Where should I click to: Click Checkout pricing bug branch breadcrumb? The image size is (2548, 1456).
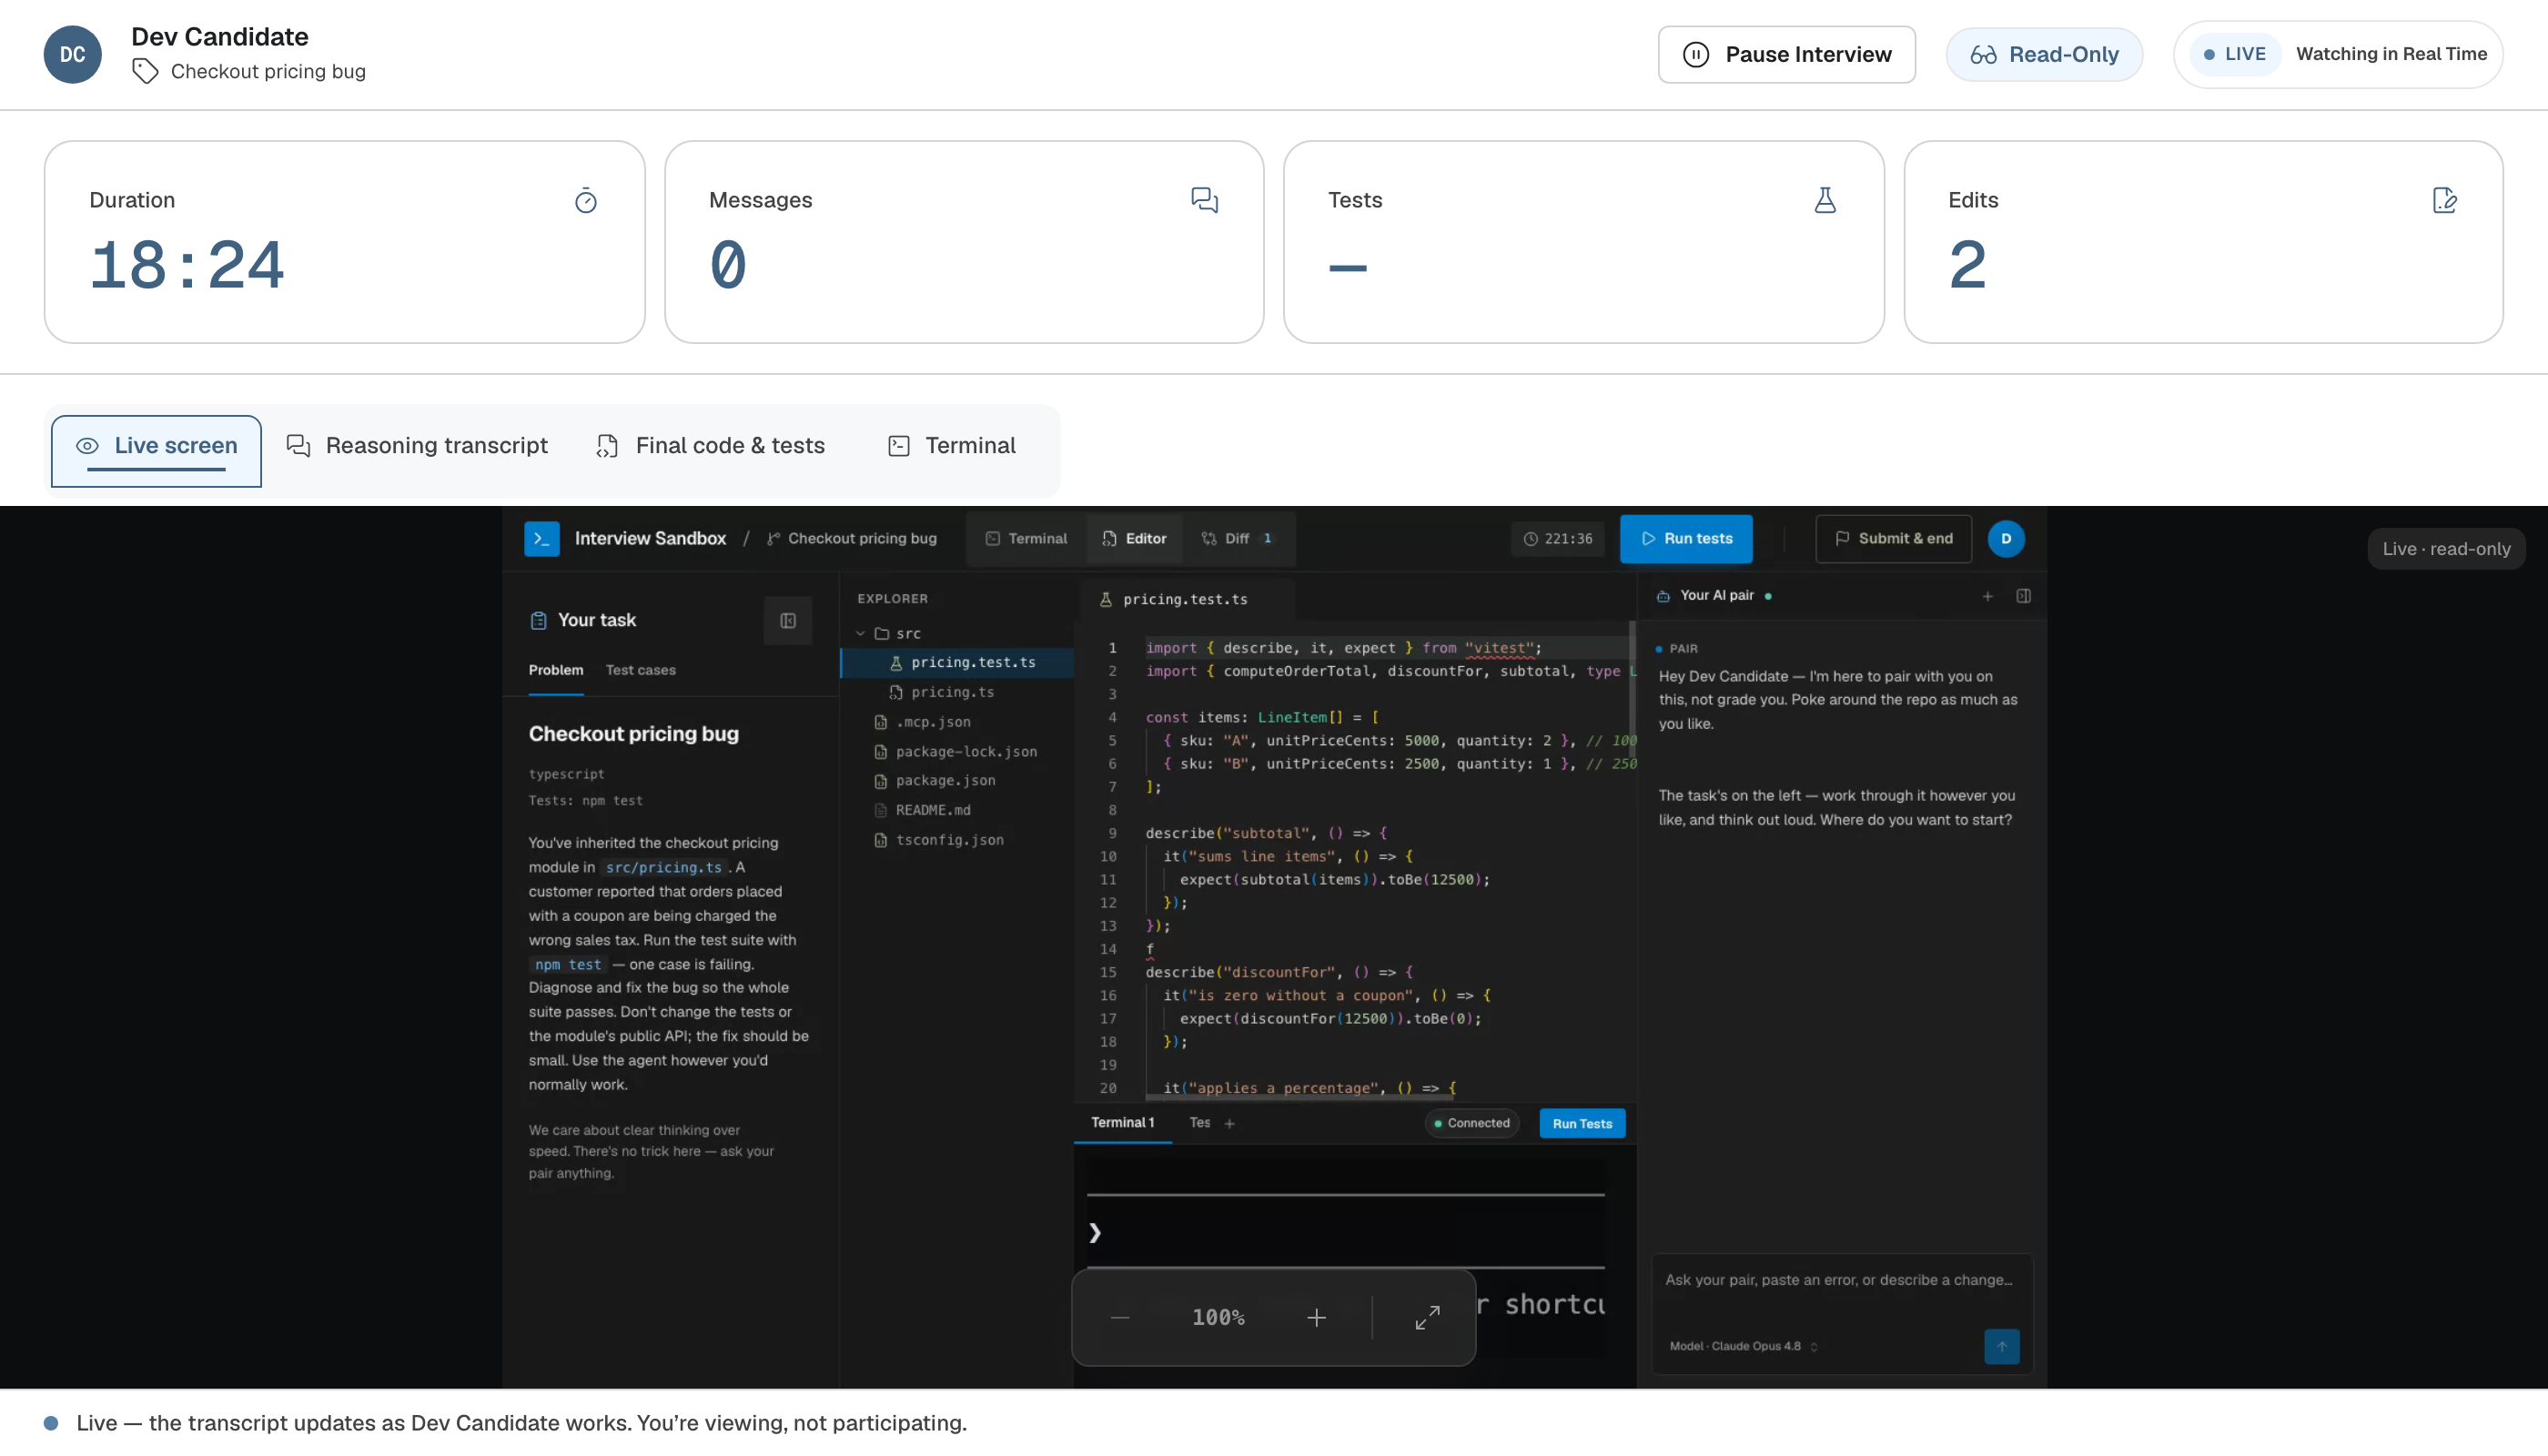pyautogui.click(x=852, y=539)
